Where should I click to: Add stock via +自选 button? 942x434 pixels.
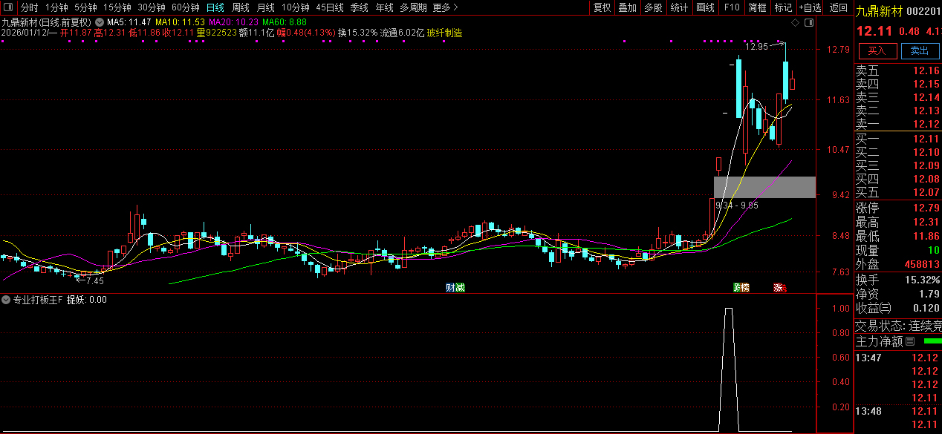coord(810,7)
